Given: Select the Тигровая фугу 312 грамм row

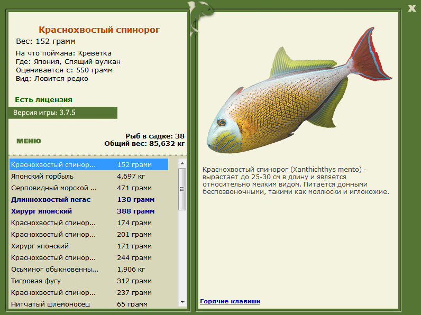Looking at the screenshot, I should click(89, 281).
